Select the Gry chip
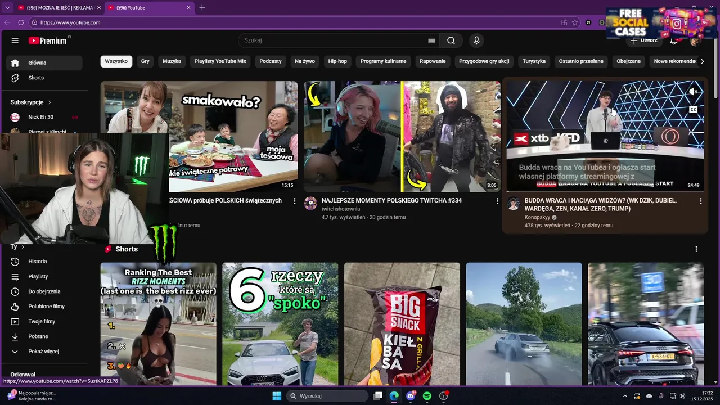Viewport: 720px width, 405px height. click(145, 61)
